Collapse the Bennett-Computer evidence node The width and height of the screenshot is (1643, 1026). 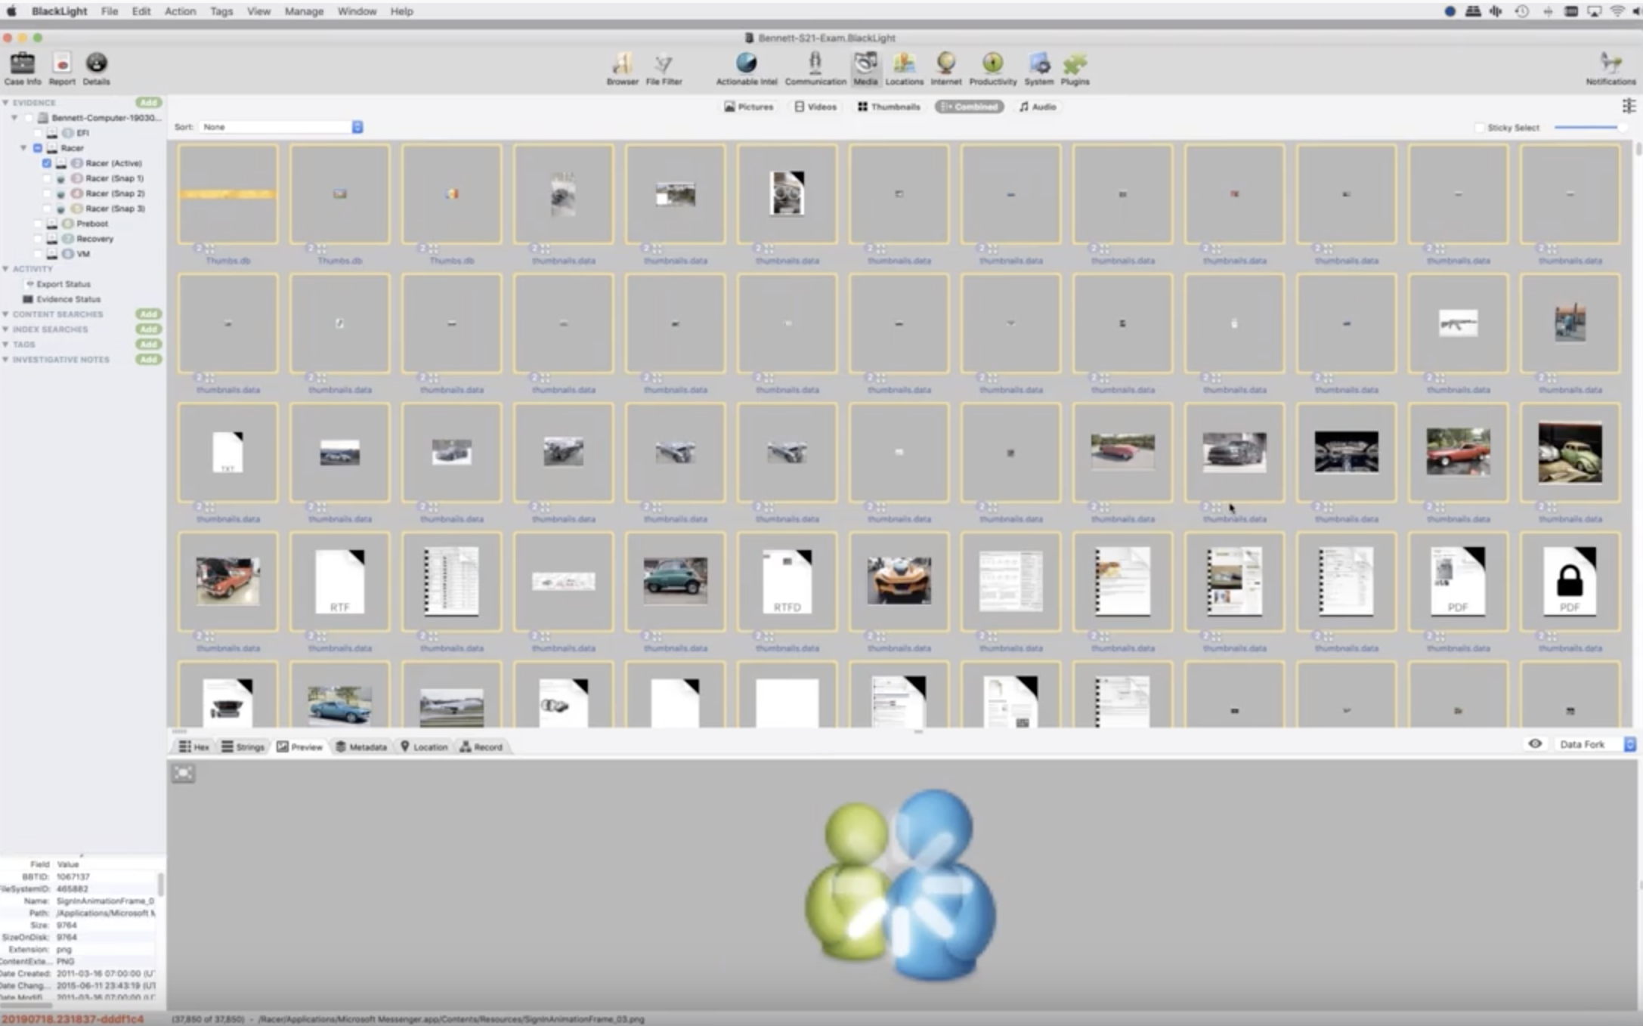(x=14, y=118)
